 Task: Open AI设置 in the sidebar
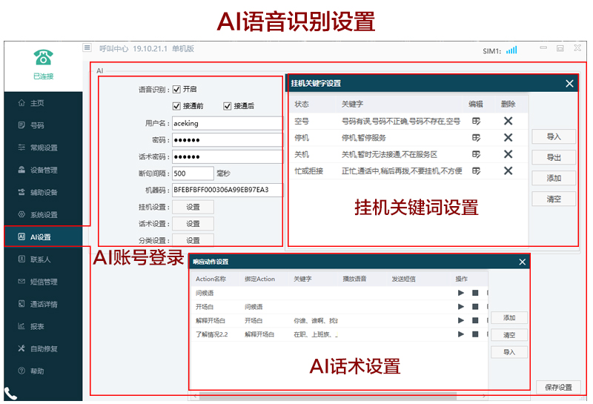[x=41, y=237]
